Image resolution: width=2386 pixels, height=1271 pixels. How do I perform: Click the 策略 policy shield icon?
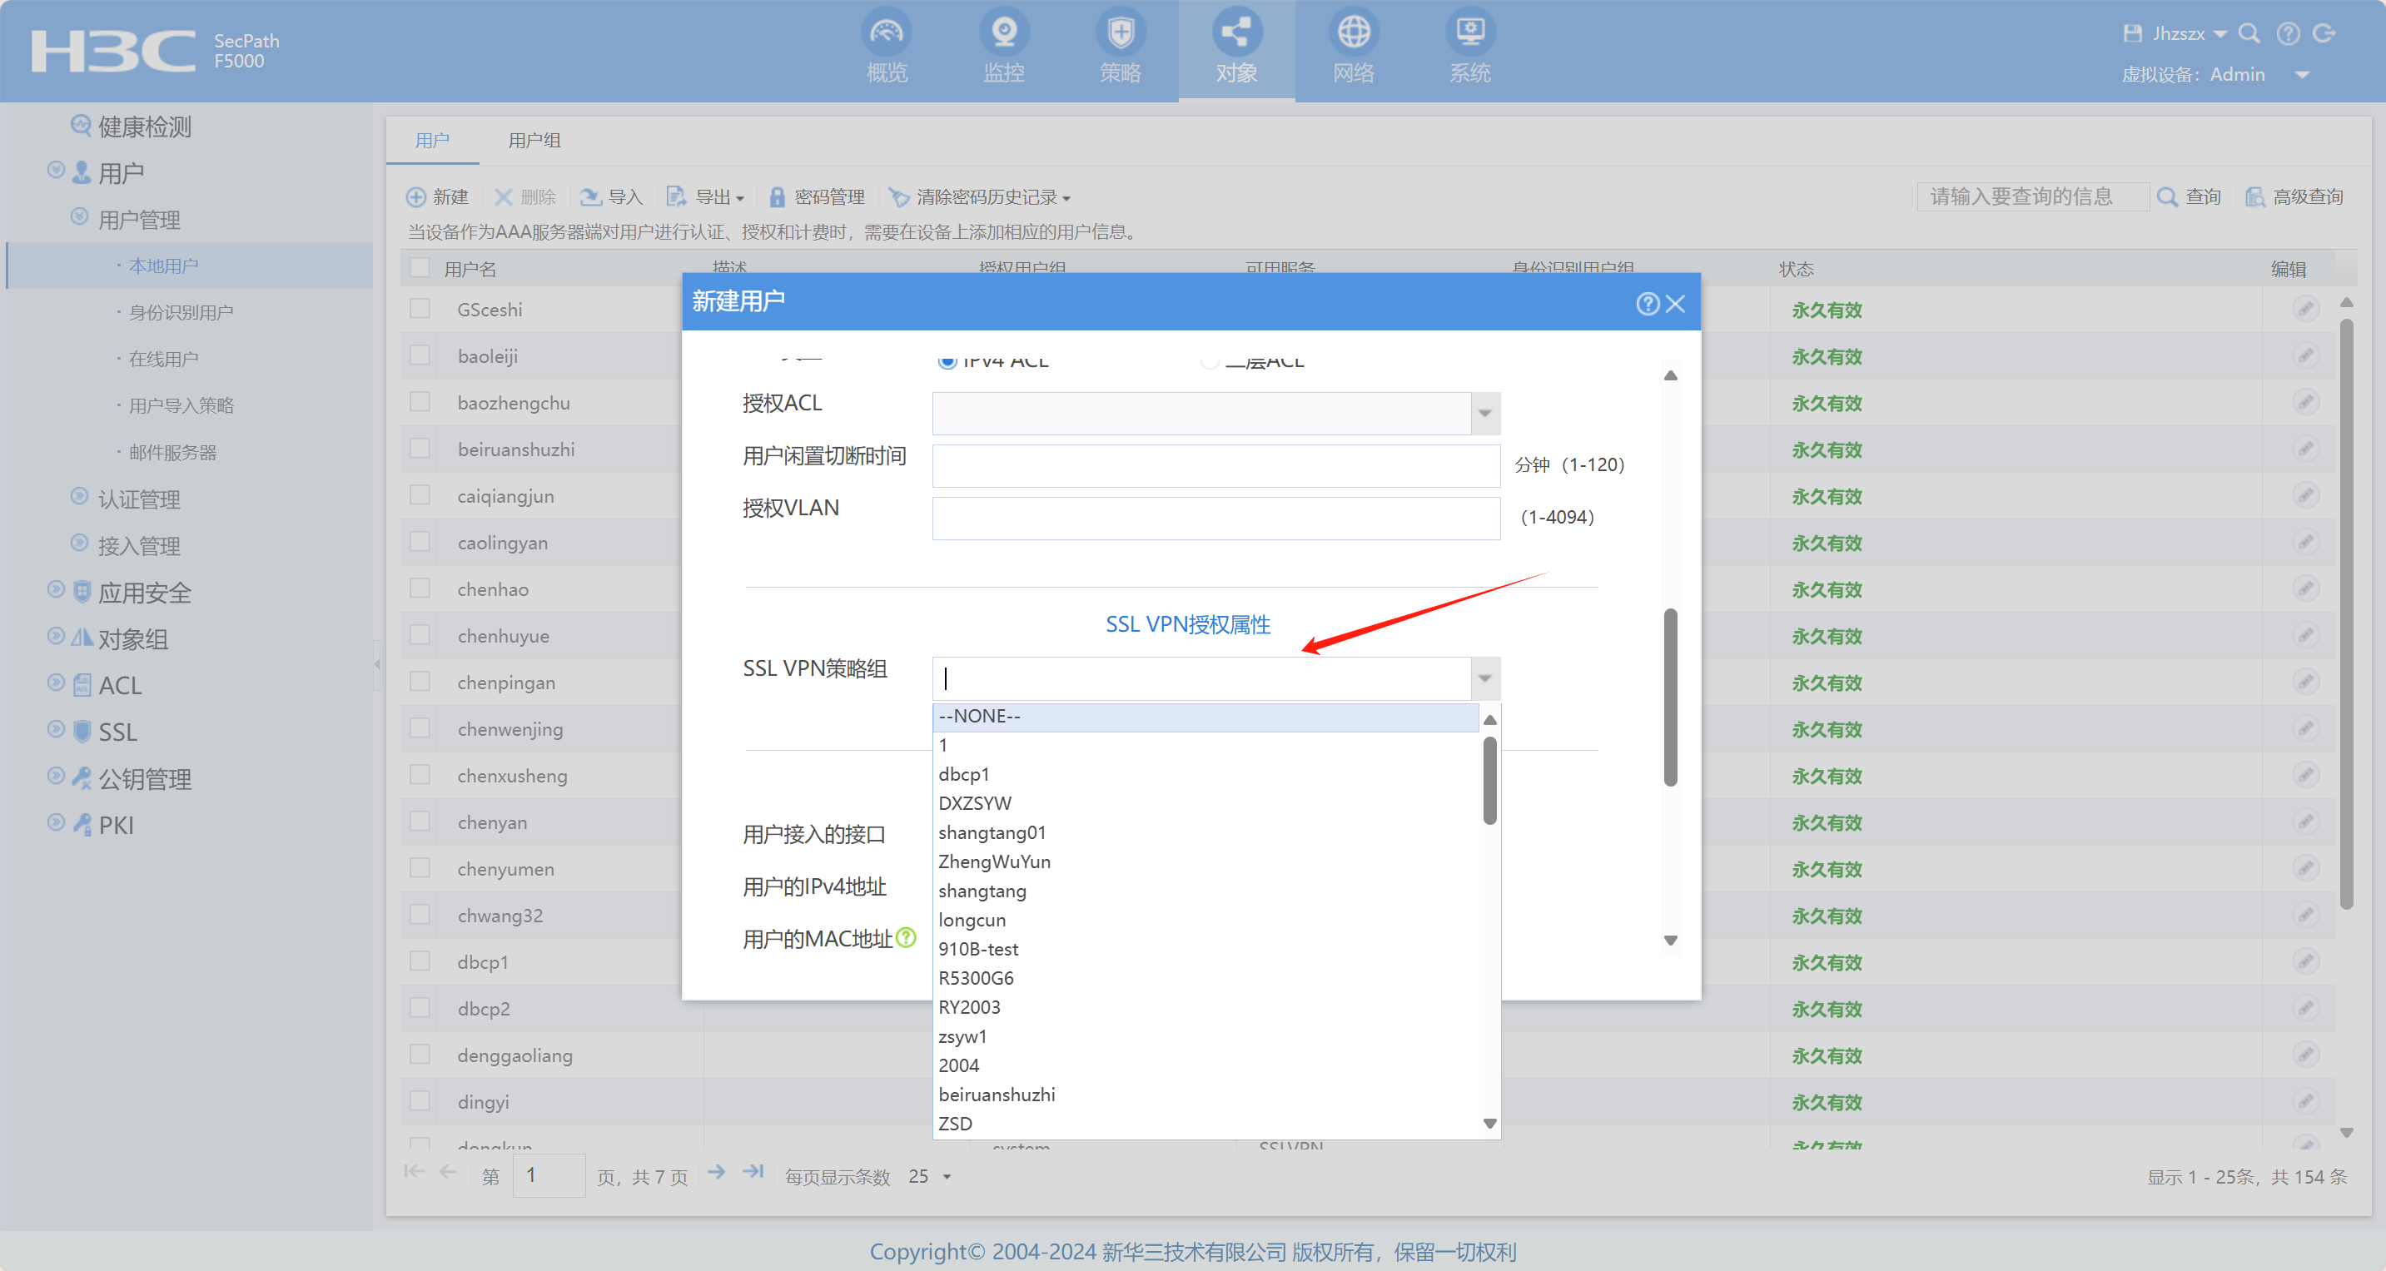[1120, 33]
